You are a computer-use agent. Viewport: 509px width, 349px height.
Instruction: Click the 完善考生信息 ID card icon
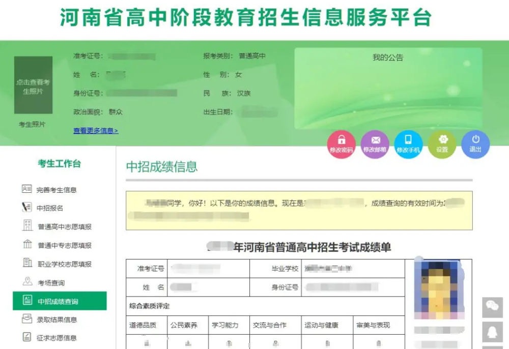(x=27, y=189)
